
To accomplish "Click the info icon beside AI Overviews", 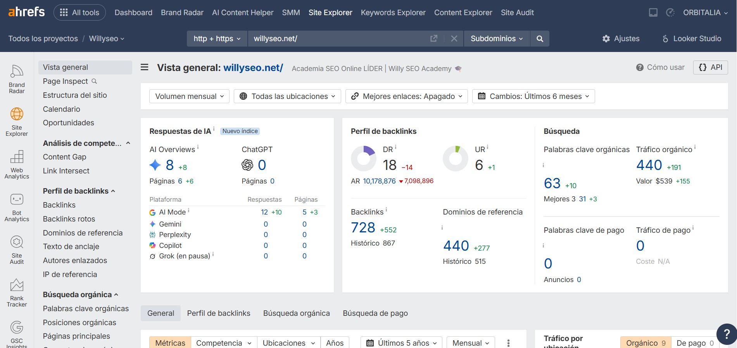I will coord(198,147).
